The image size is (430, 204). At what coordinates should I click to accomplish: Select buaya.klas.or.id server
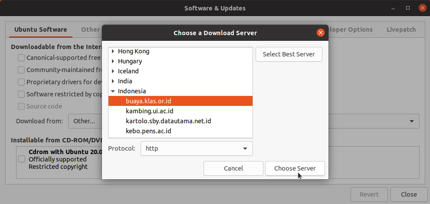[x=181, y=101]
